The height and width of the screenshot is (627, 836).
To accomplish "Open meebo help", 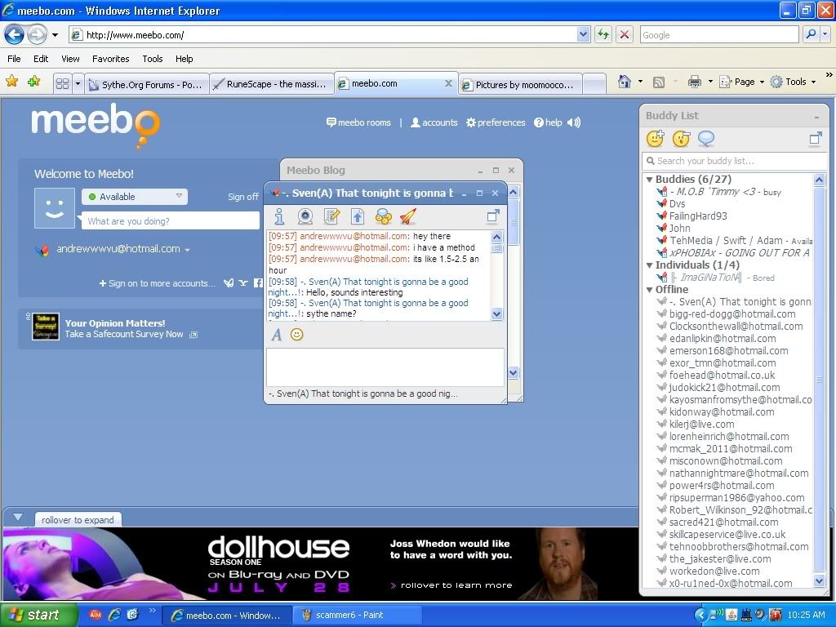I will tap(548, 122).
